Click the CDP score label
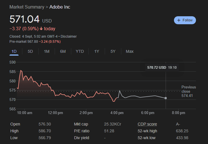 (147, 124)
